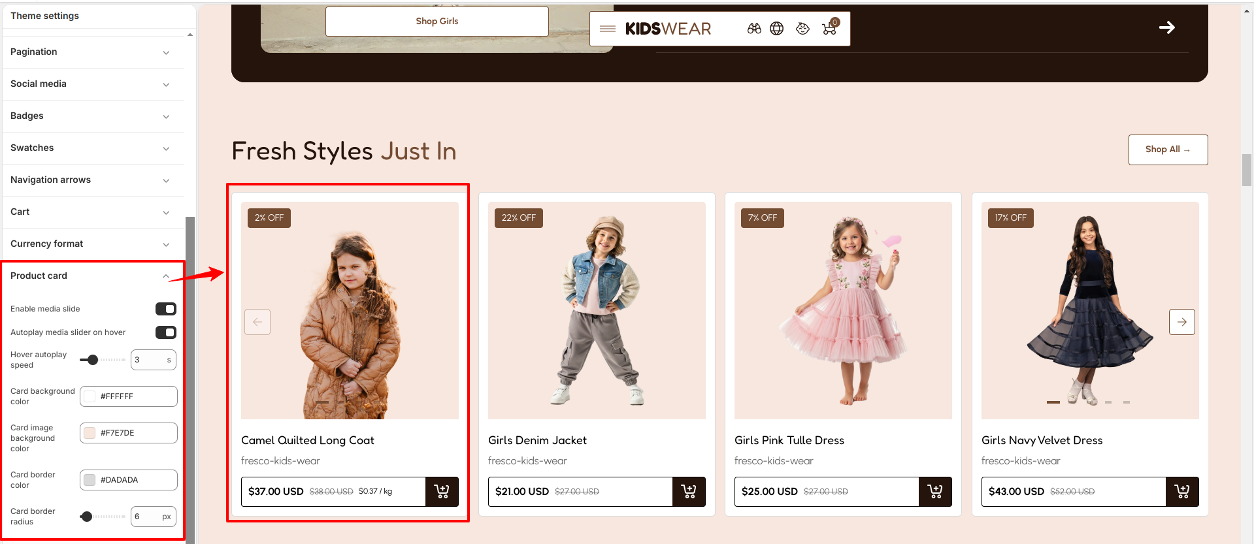The height and width of the screenshot is (544, 1254).
Task: Expand the Currency format section
Action: (93, 244)
